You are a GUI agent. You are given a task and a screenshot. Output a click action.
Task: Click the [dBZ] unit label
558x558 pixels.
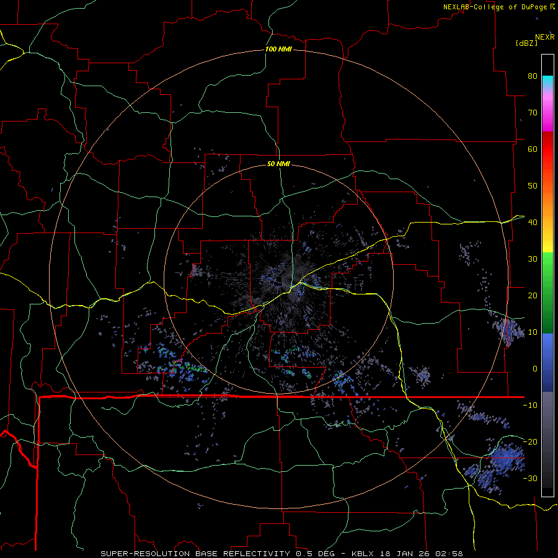526,43
